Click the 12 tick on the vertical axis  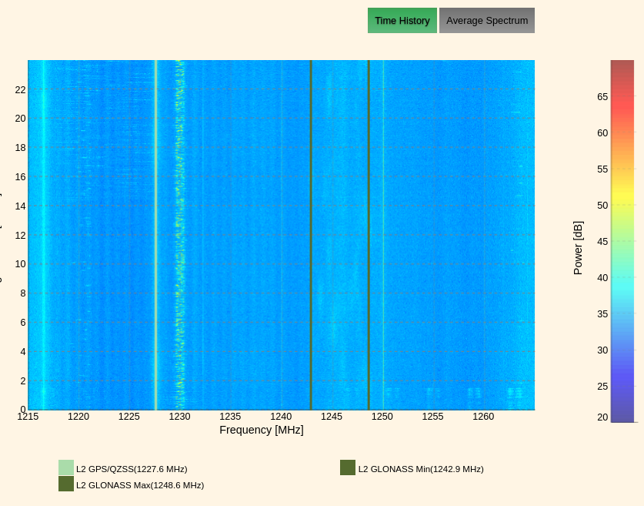20,235
